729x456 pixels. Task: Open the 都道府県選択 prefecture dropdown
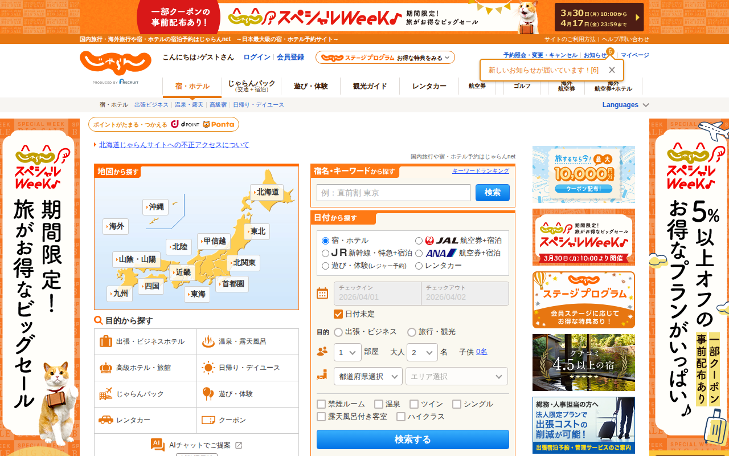point(368,376)
